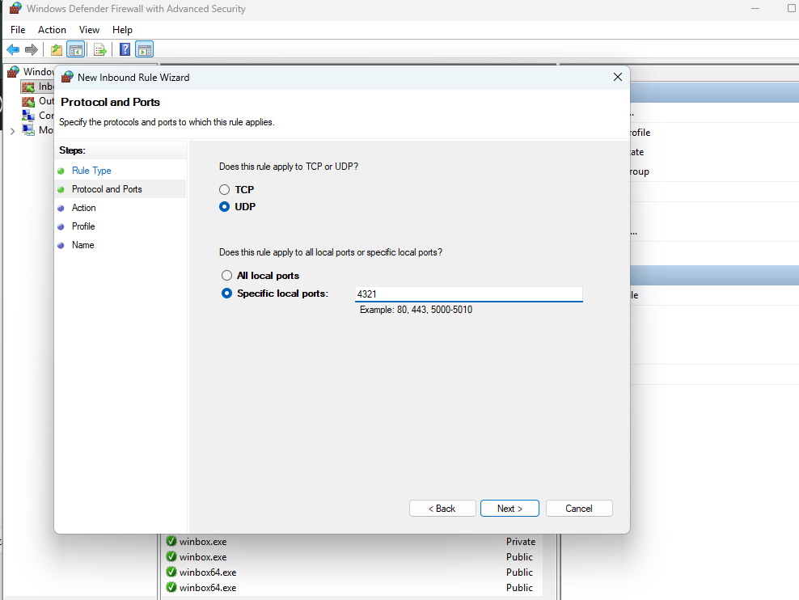Open the Action menu
This screenshot has height=600, width=799.
(52, 30)
